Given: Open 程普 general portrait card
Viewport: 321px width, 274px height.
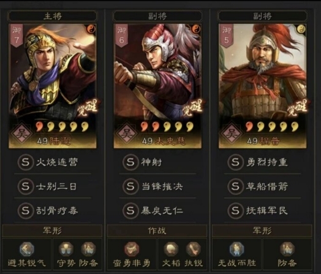Looking at the screenshot, I should click(262, 86).
